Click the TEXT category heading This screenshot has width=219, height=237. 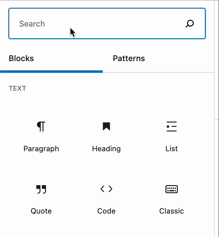pyautogui.click(x=18, y=89)
